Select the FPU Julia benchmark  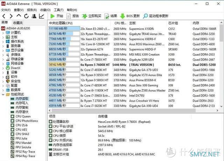coord(19,139)
